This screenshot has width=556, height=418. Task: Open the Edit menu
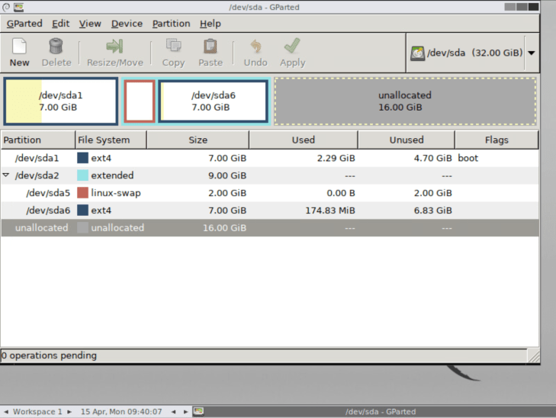click(61, 24)
